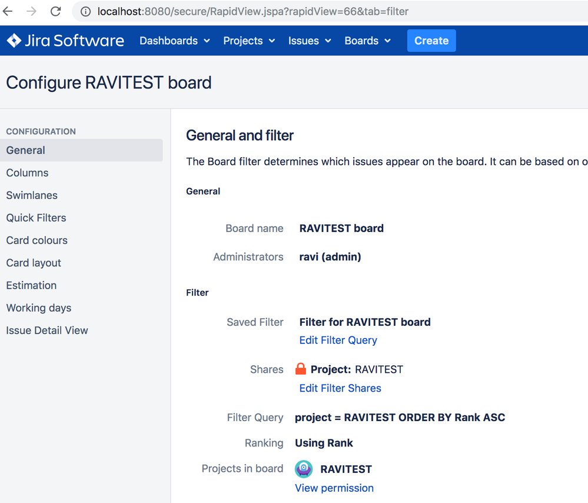Click the Create button
This screenshot has height=503, width=588.
click(x=431, y=41)
